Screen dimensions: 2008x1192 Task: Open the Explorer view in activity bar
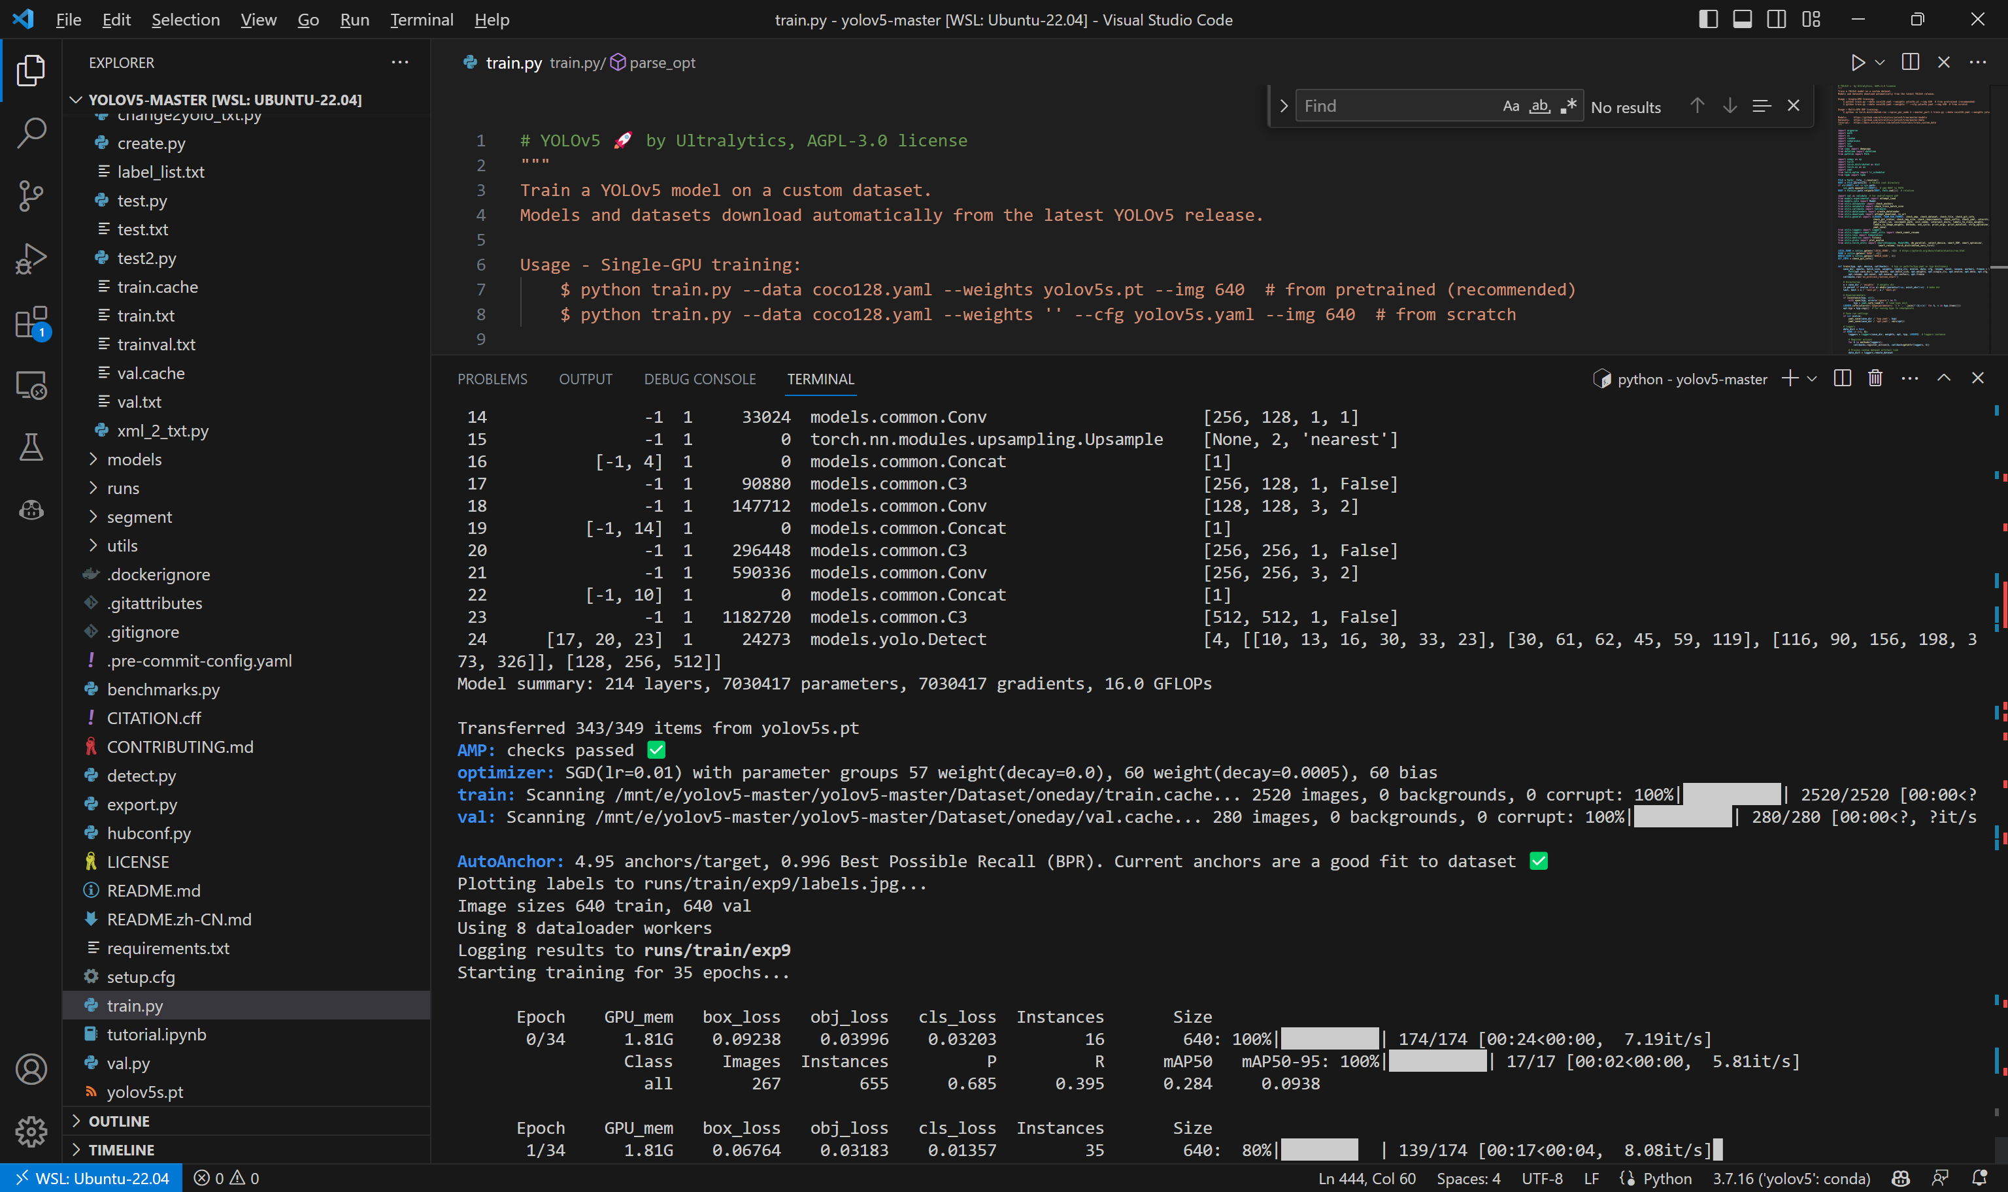click(31, 71)
